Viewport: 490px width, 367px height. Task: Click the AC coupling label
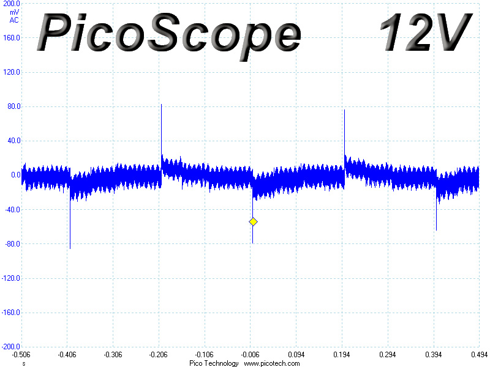[x=14, y=20]
